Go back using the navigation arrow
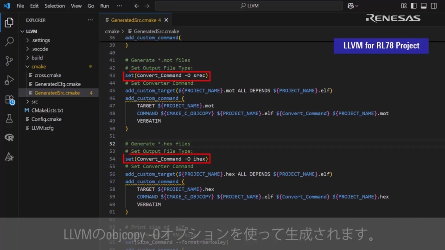Screen dimensions: 445x250 [x=136, y=6]
